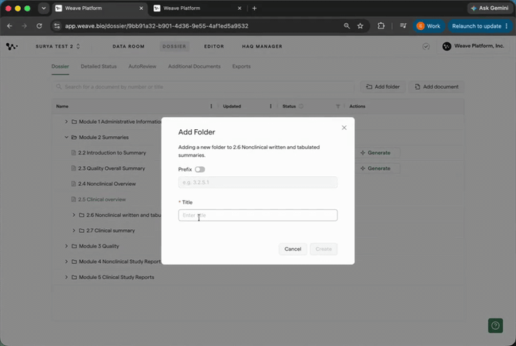Open 2.4 Nonclinical Overview document

pos(107,184)
